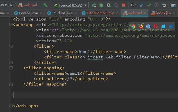Open file in Edge browser icon

click(171, 27)
